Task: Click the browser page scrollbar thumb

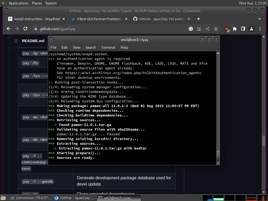Action: point(264,141)
